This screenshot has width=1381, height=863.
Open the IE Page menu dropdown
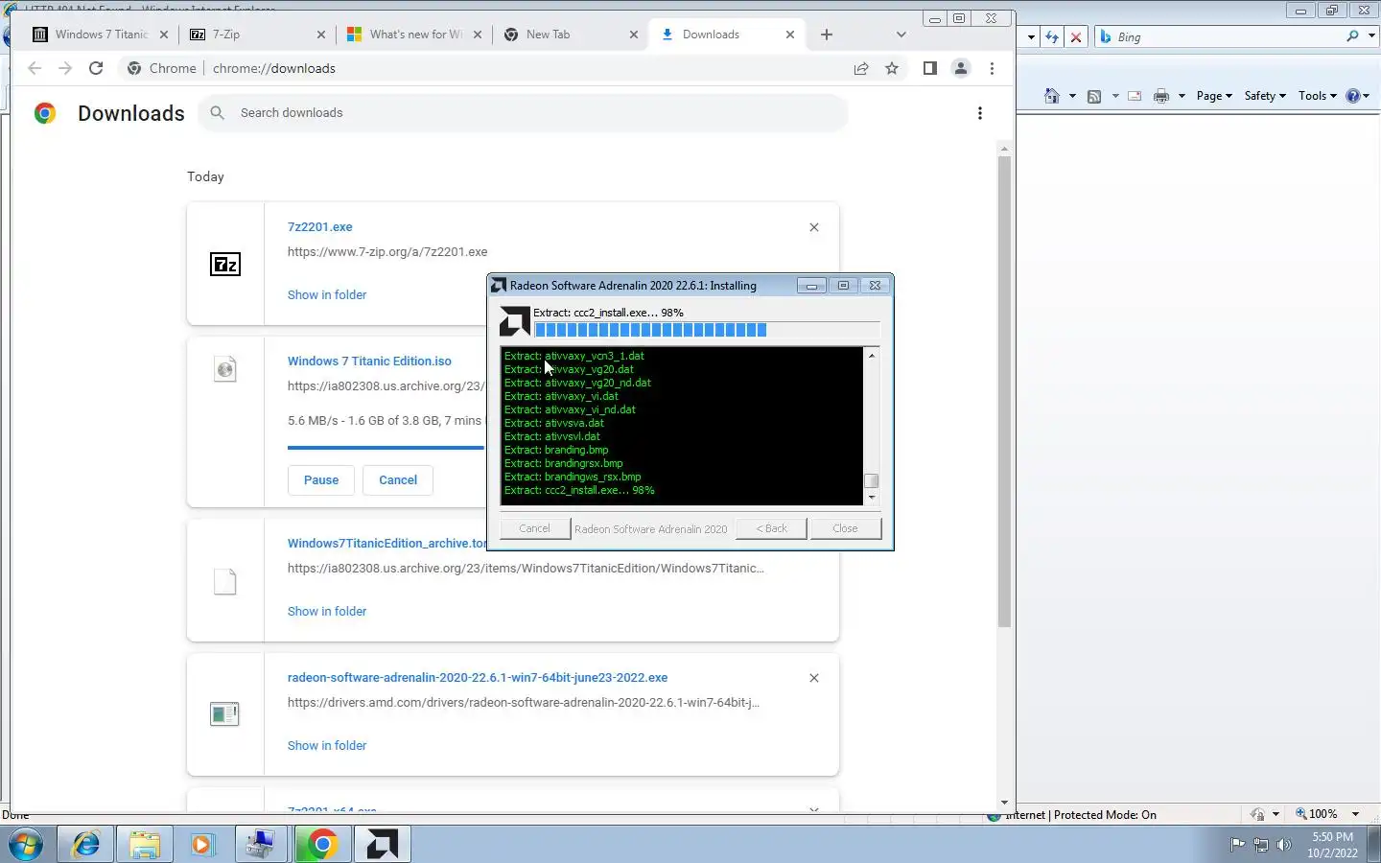pos(1214,96)
